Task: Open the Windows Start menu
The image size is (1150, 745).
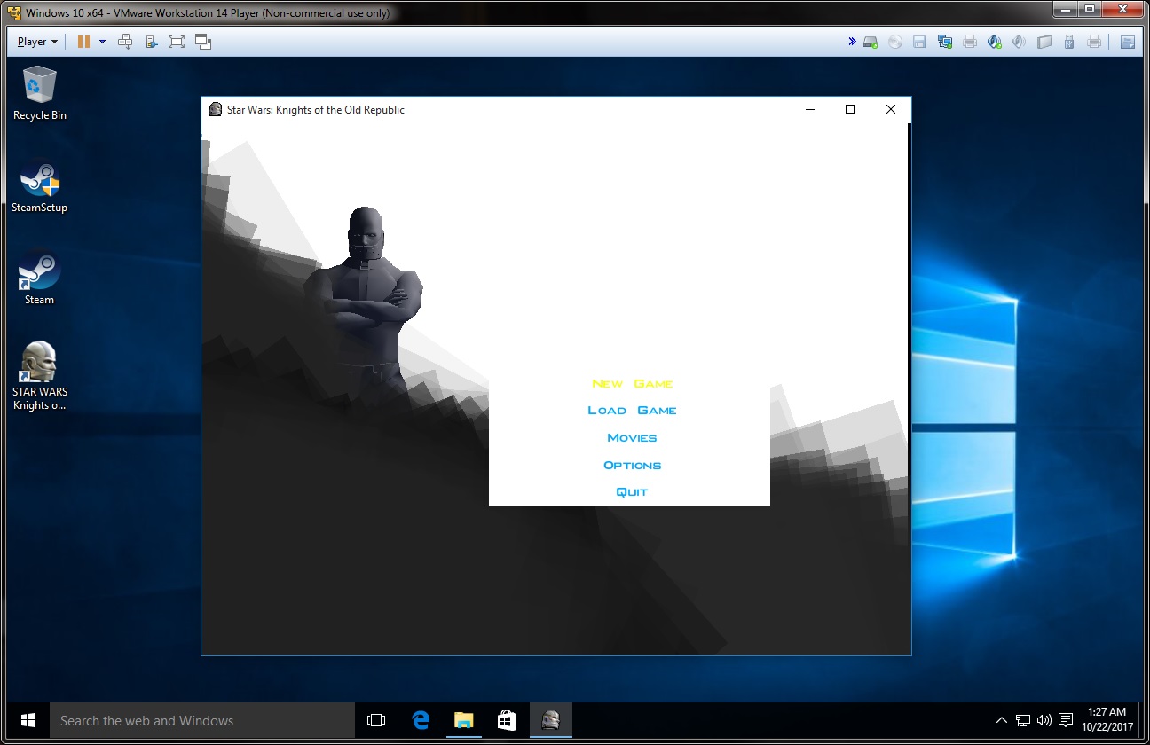Action: (x=28, y=720)
